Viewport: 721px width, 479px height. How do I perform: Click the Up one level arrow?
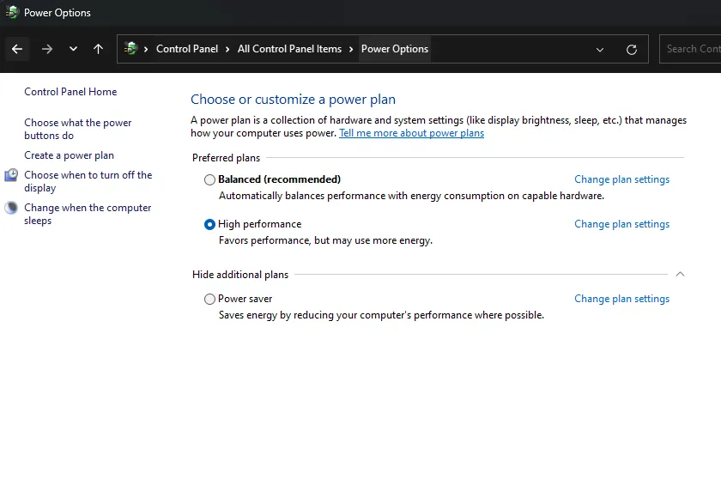coord(99,49)
